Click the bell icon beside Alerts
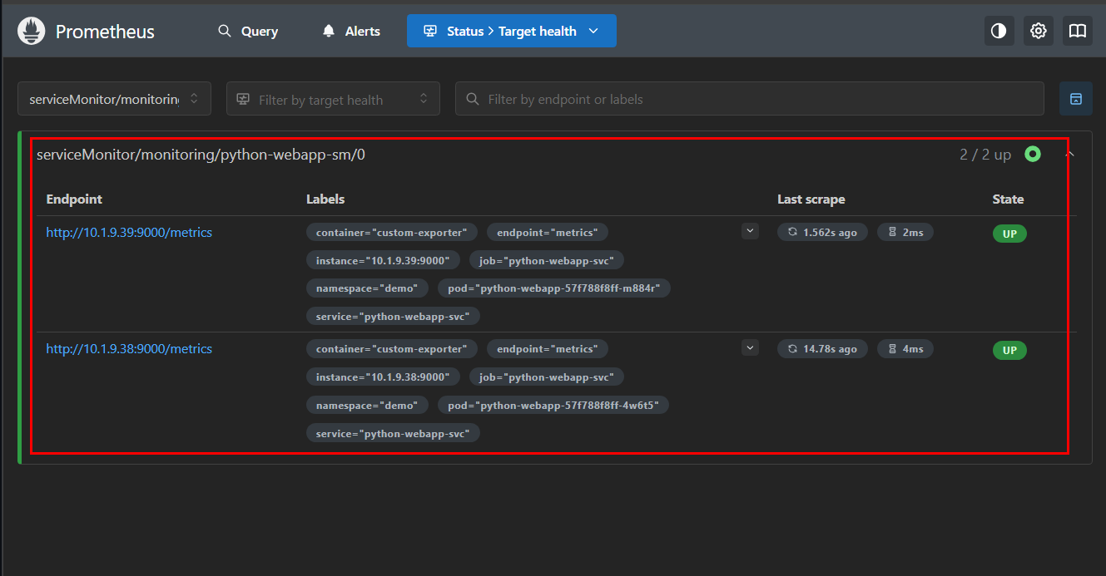 click(329, 31)
